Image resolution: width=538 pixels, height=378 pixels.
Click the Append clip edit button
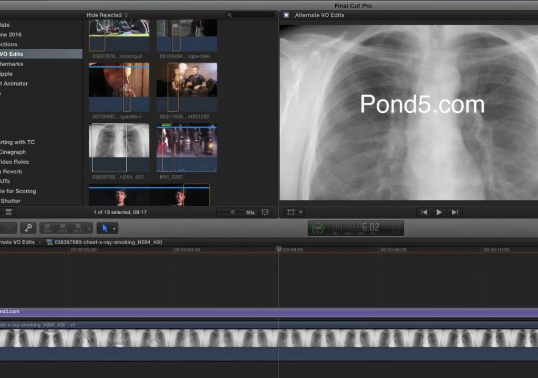[x=78, y=228]
